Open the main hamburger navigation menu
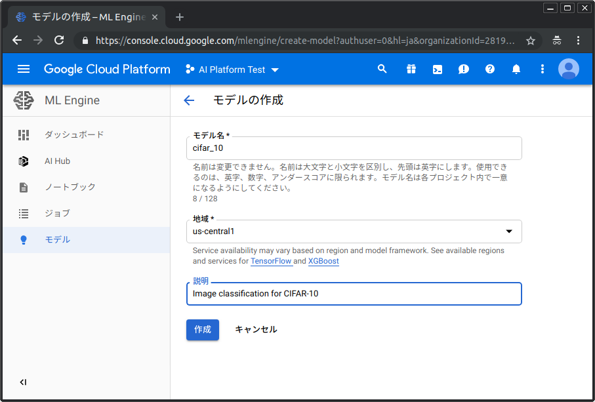 click(24, 69)
